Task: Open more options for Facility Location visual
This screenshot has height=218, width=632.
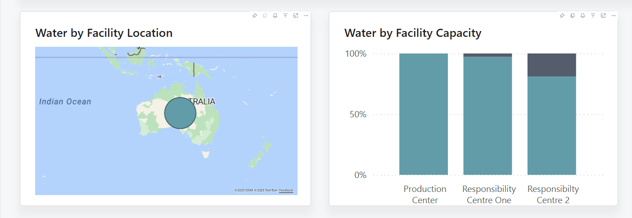Action: click(306, 16)
